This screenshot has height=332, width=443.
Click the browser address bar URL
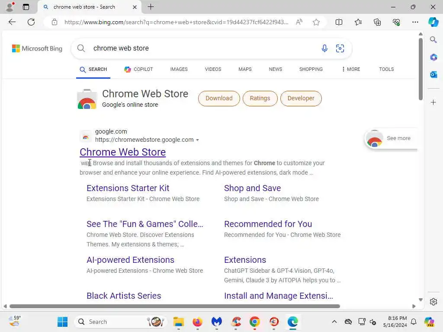pos(177,22)
